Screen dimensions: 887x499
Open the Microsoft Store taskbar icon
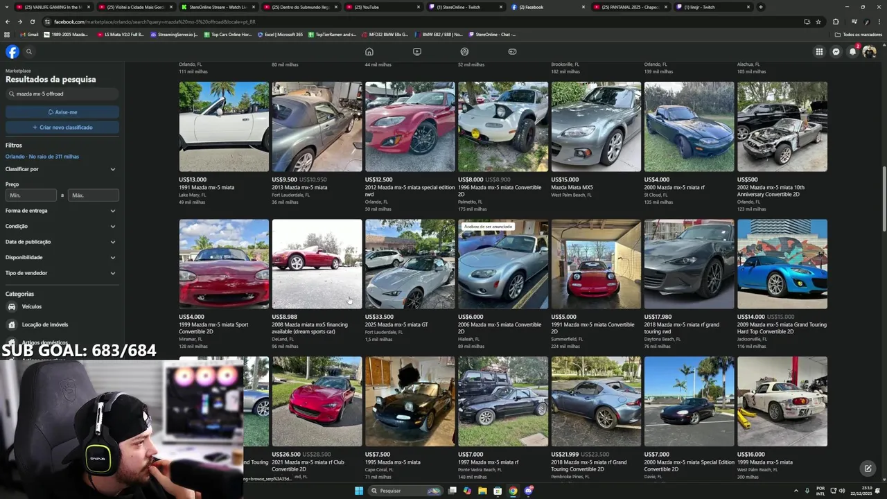pos(498,491)
